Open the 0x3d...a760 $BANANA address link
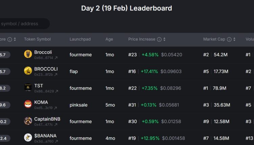The height and width of the screenshot is (145, 254). (x=44, y=141)
